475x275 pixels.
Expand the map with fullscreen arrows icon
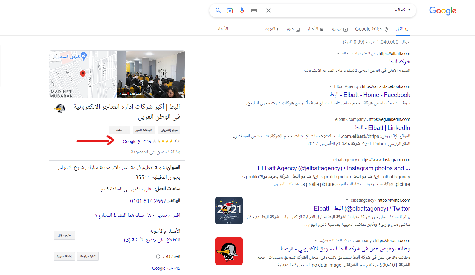pos(55,56)
